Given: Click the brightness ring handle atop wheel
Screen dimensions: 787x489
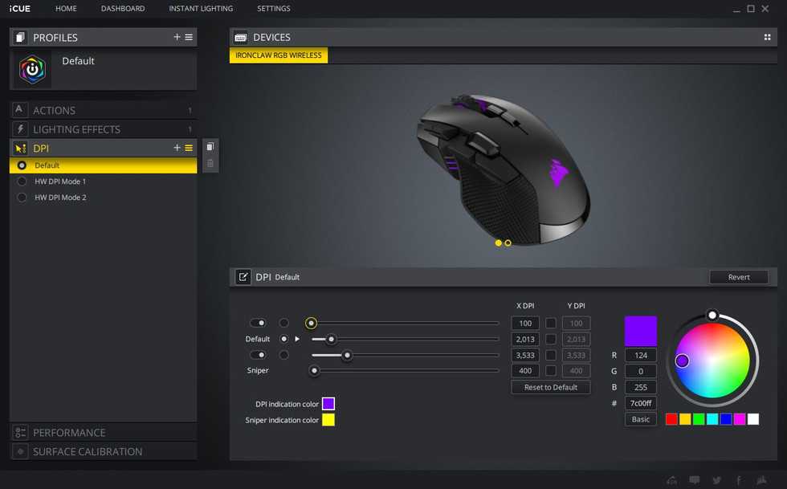Looking at the screenshot, I should tap(712, 316).
